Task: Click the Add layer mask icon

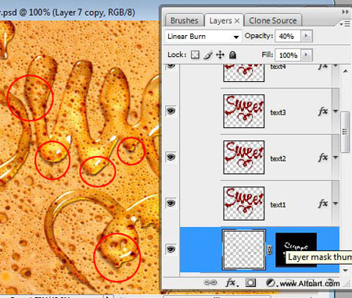Action: click(250, 282)
